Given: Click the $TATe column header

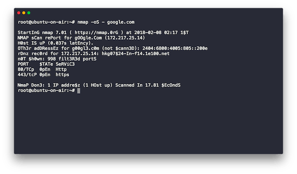Looking at the screenshot, I should click(46, 64).
